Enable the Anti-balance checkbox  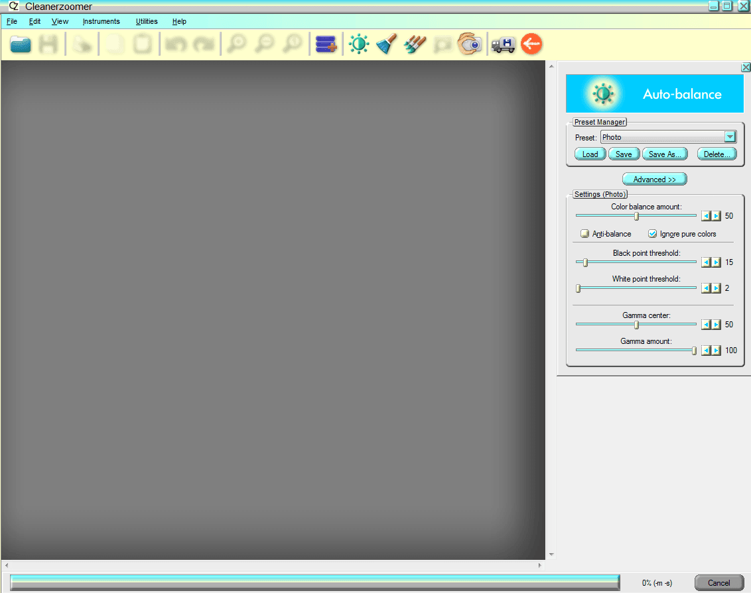pyautogui.click(x=584, y=234)
